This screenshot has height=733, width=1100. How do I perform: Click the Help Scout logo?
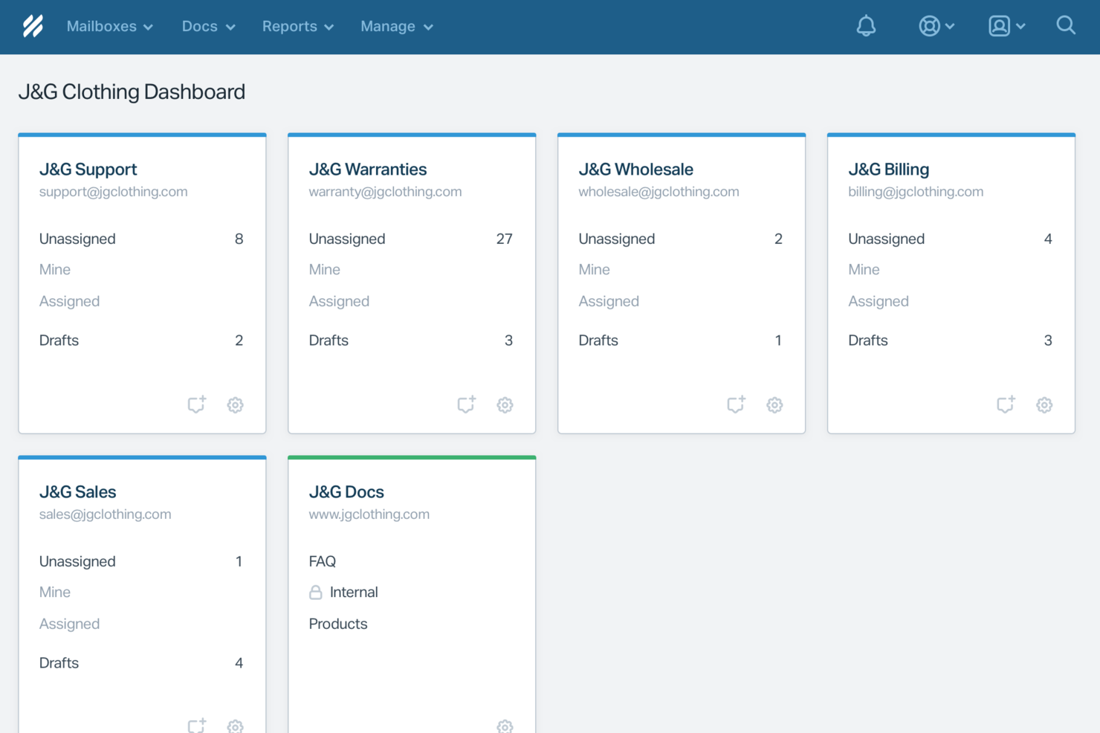(x=32, y=25)
